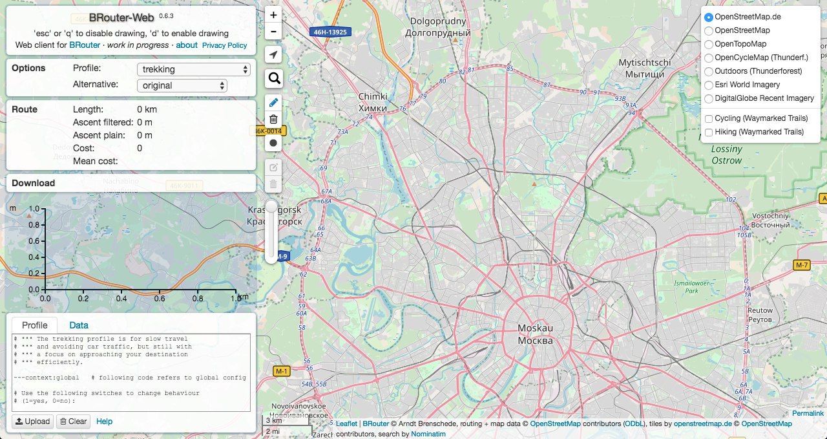Click the 46H-13925 road shield
The image size is (827, 439).
click(331, 31)
